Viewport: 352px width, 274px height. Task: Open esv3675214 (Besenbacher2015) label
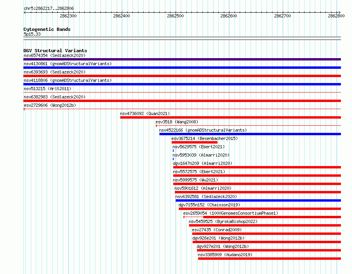coord(204,138)
